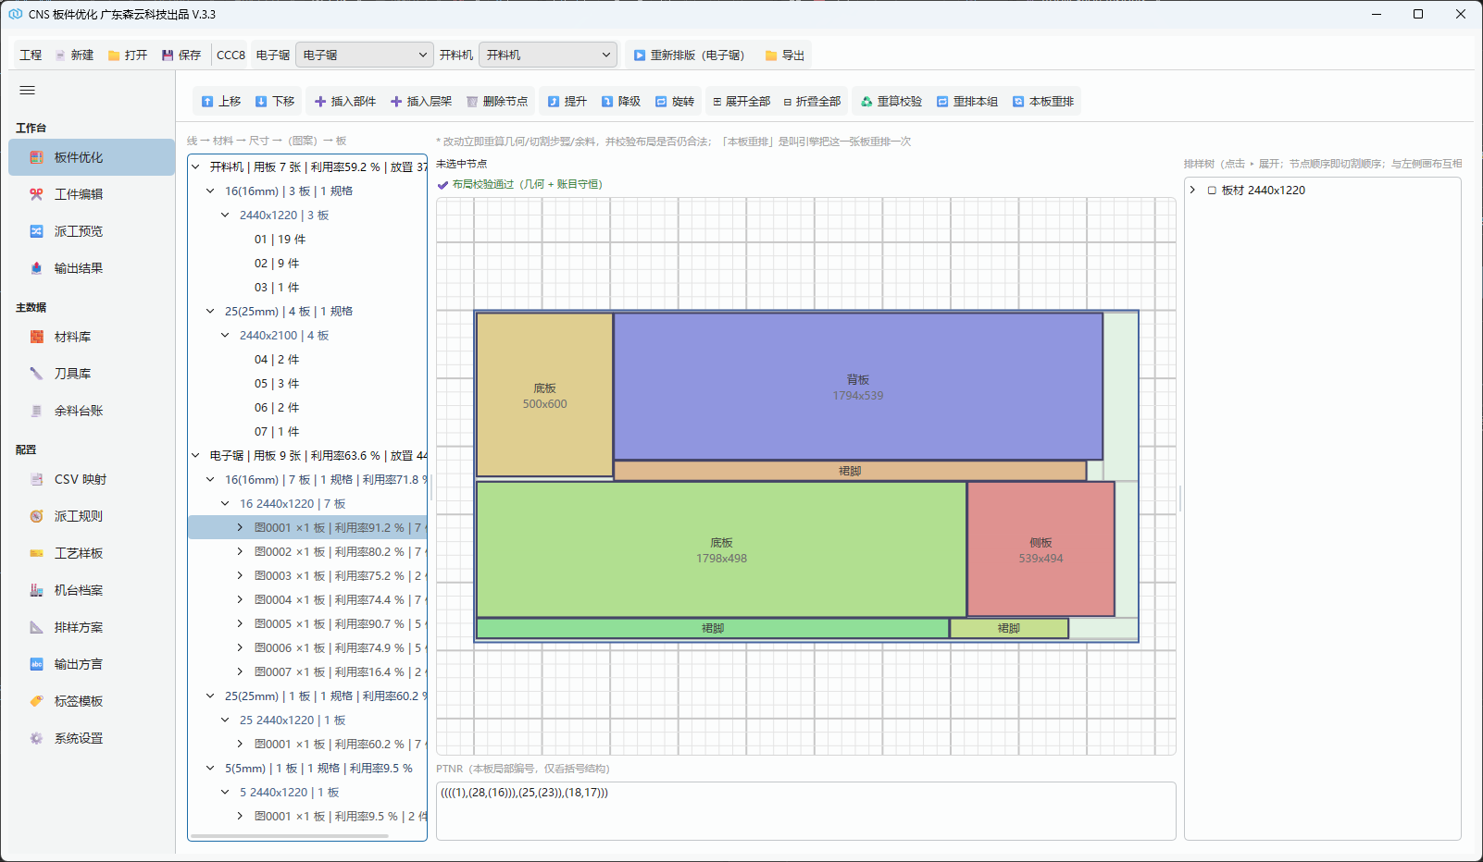Collapse 25(mm) | 4 板 node
The width and height of the screenshot is (1483, 862).
(x=210, y=312)
